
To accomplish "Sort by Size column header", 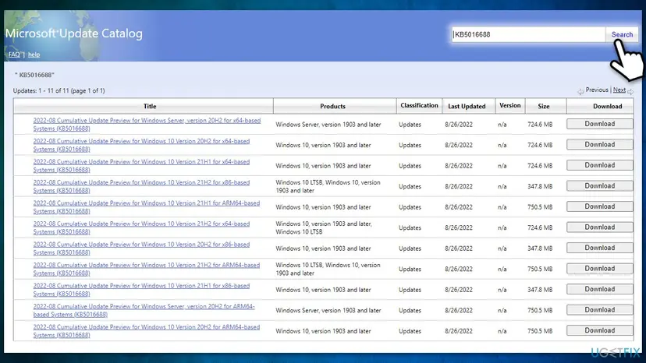I will click(544, 106).
